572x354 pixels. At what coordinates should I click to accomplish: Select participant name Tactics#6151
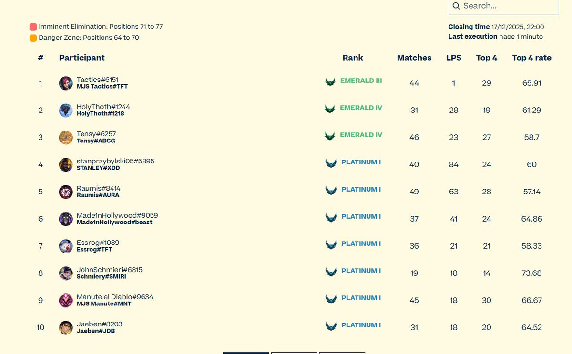(x=98, y=80)
